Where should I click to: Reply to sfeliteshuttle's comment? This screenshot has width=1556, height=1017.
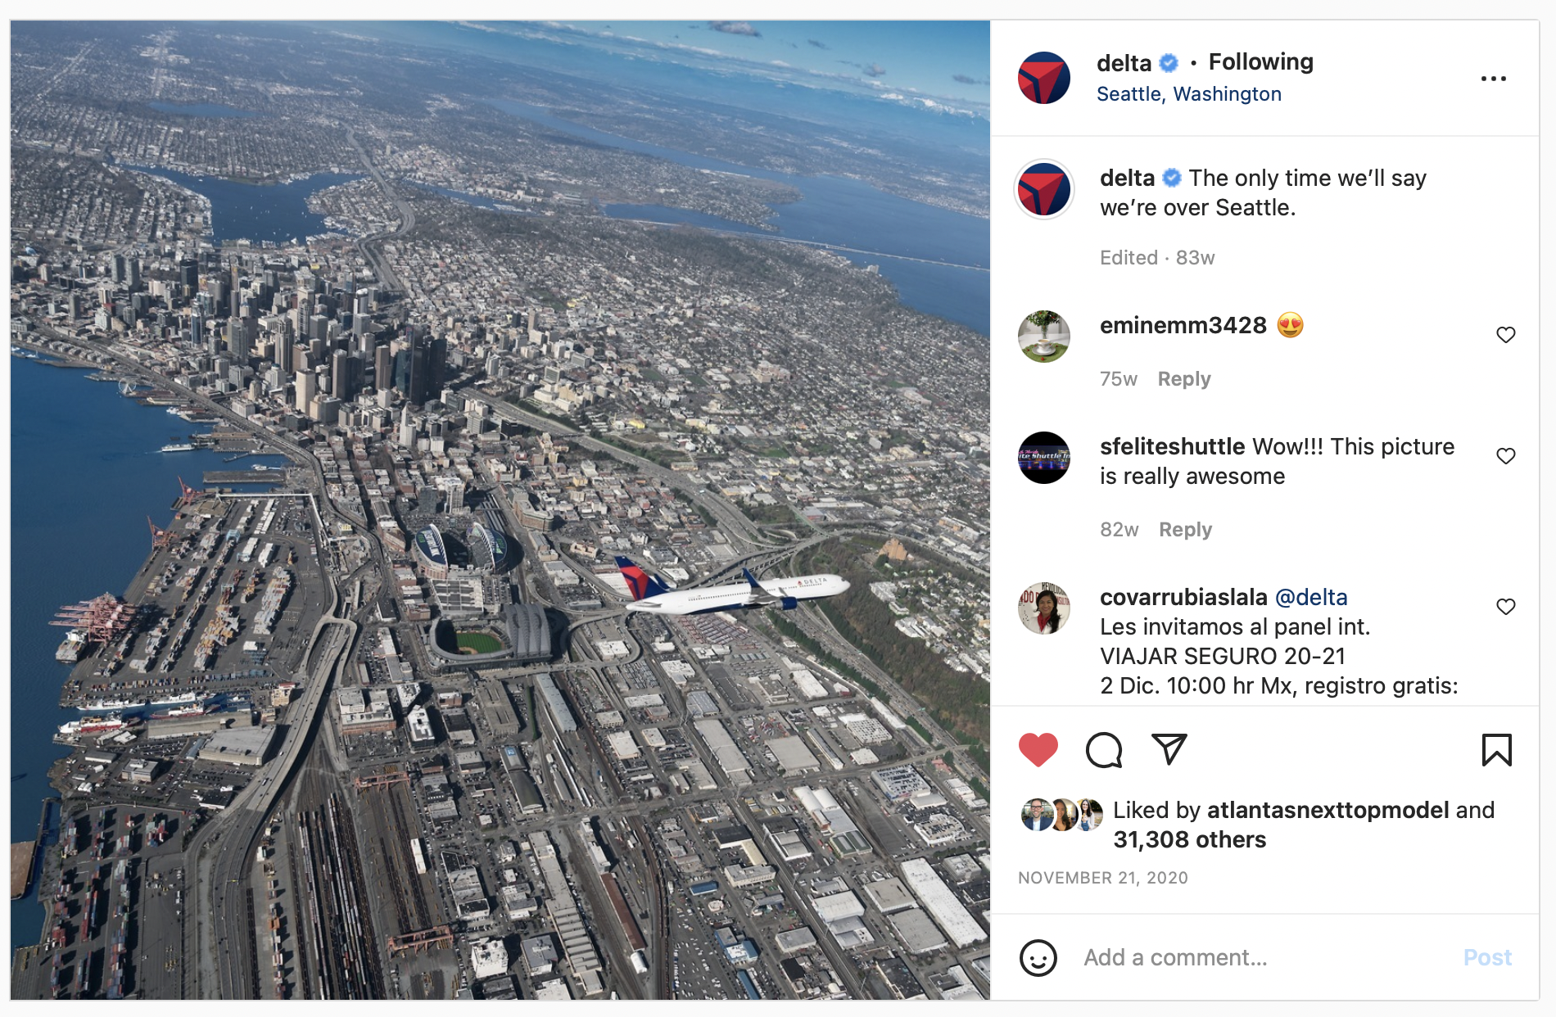[x=1185, y=530]
